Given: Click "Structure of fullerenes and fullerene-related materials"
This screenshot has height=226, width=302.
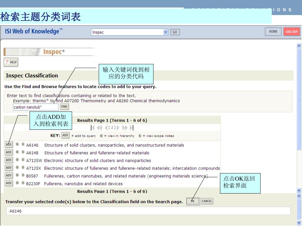Looking at the screenshot, I should click(97, 153).
